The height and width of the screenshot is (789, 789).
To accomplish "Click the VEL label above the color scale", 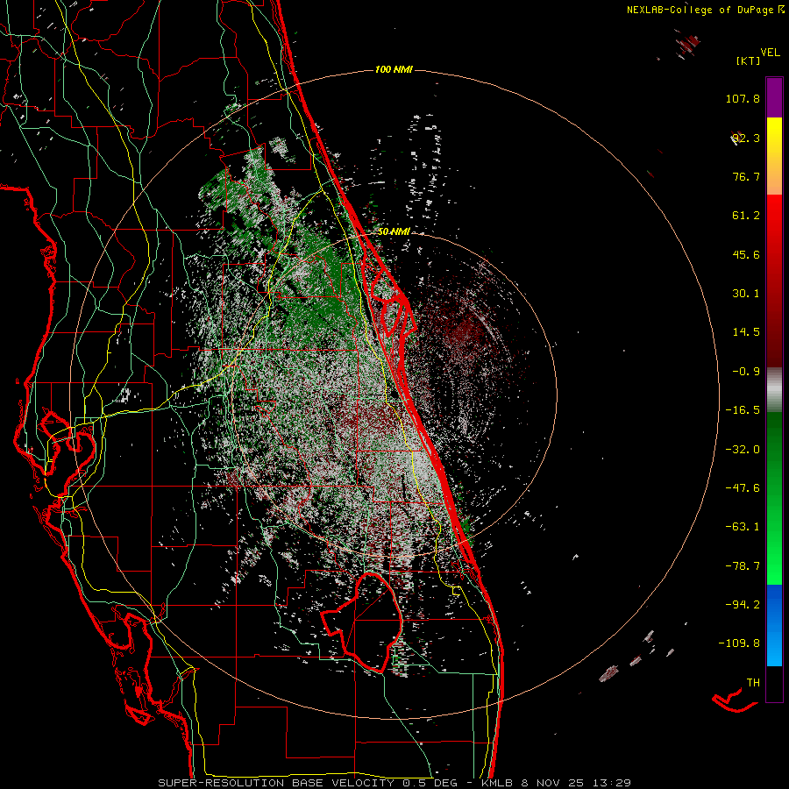I will pyautogui.click(x=770, y=53).
